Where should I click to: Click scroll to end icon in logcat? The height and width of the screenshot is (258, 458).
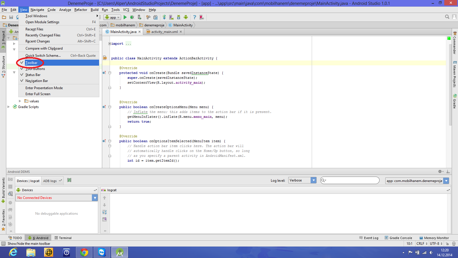104,219
